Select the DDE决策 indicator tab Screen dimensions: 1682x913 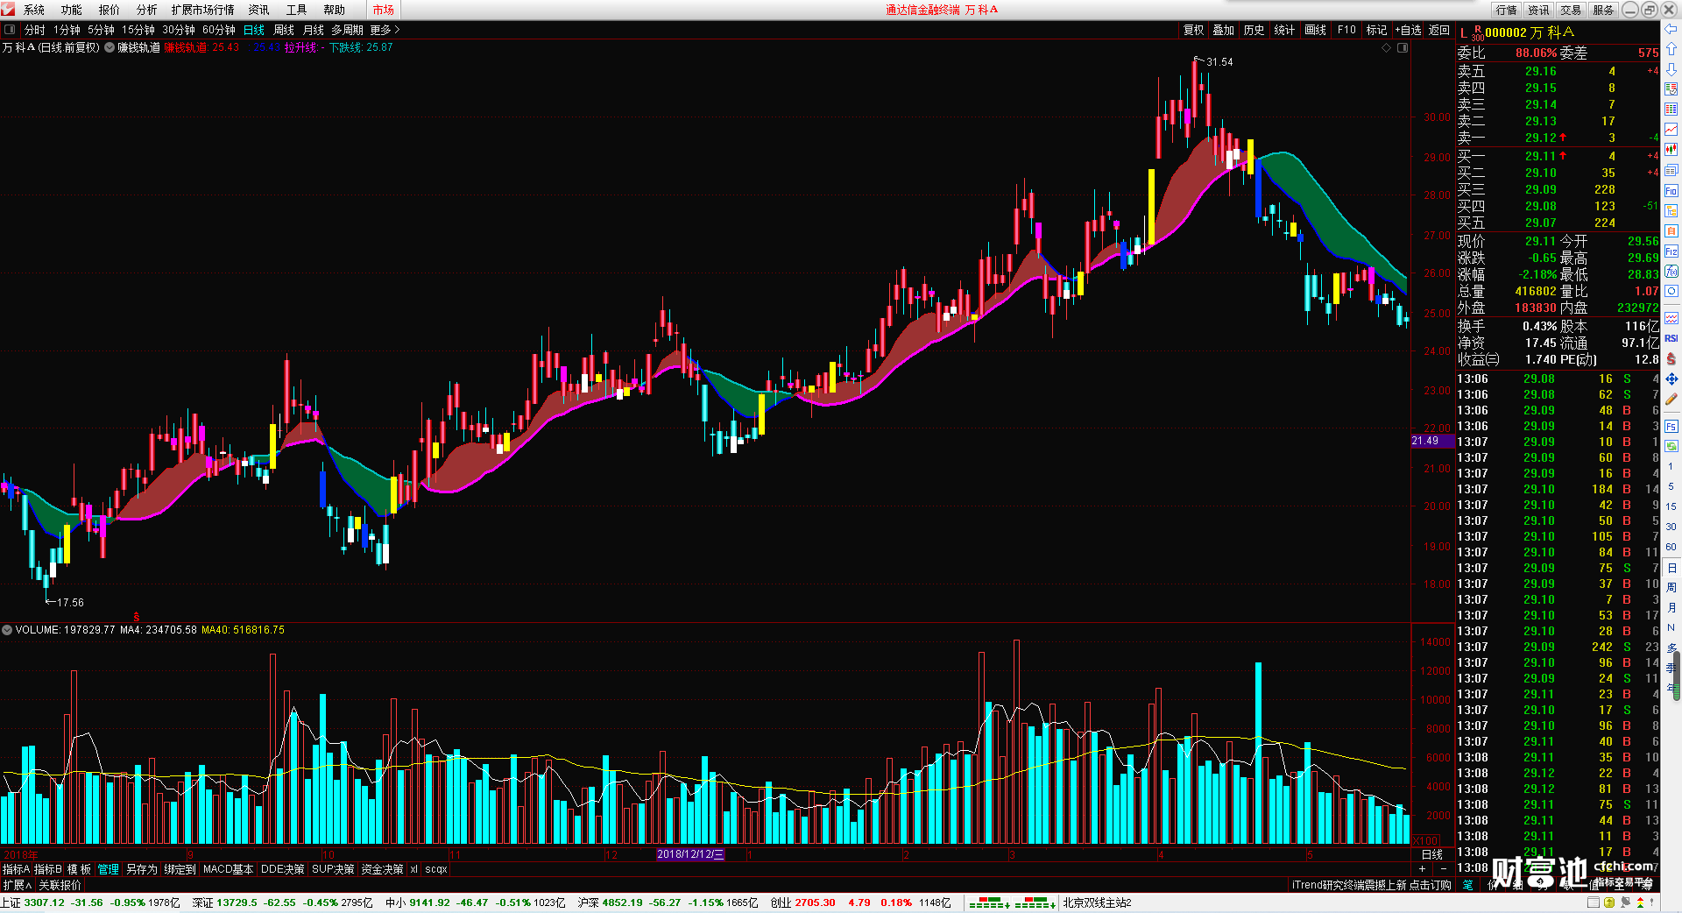(283, 869)
